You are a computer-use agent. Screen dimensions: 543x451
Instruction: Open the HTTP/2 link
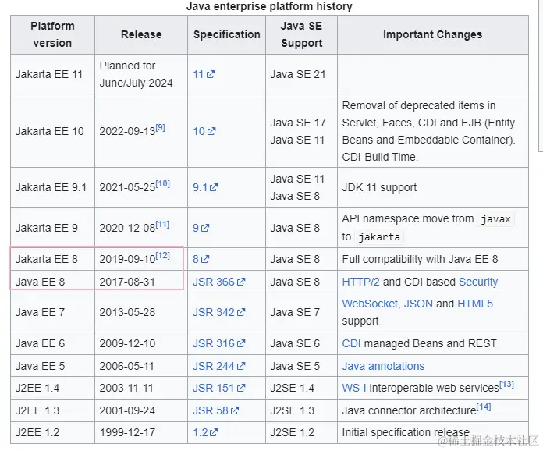(361, 282)
